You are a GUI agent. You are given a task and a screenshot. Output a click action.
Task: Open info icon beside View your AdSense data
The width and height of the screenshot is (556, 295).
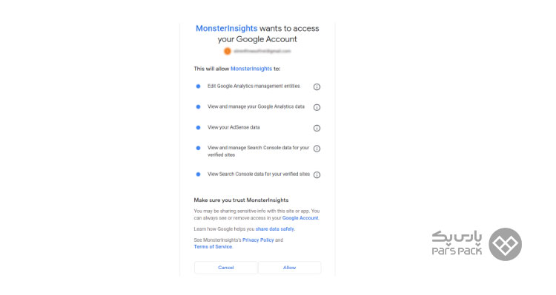[317, 128]
